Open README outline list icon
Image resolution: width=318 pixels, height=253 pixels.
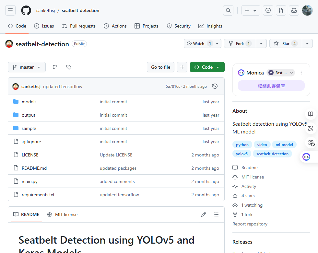[216, 214]
